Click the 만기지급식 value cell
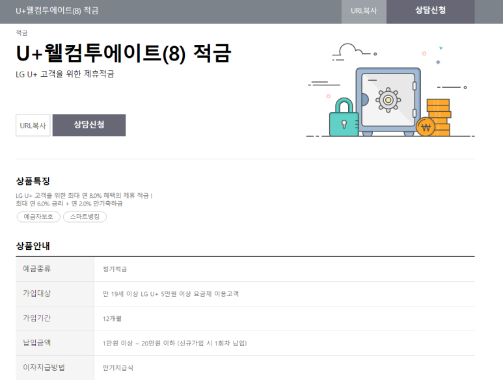Viewport: 503px width, 380px height. click(118, 368)
